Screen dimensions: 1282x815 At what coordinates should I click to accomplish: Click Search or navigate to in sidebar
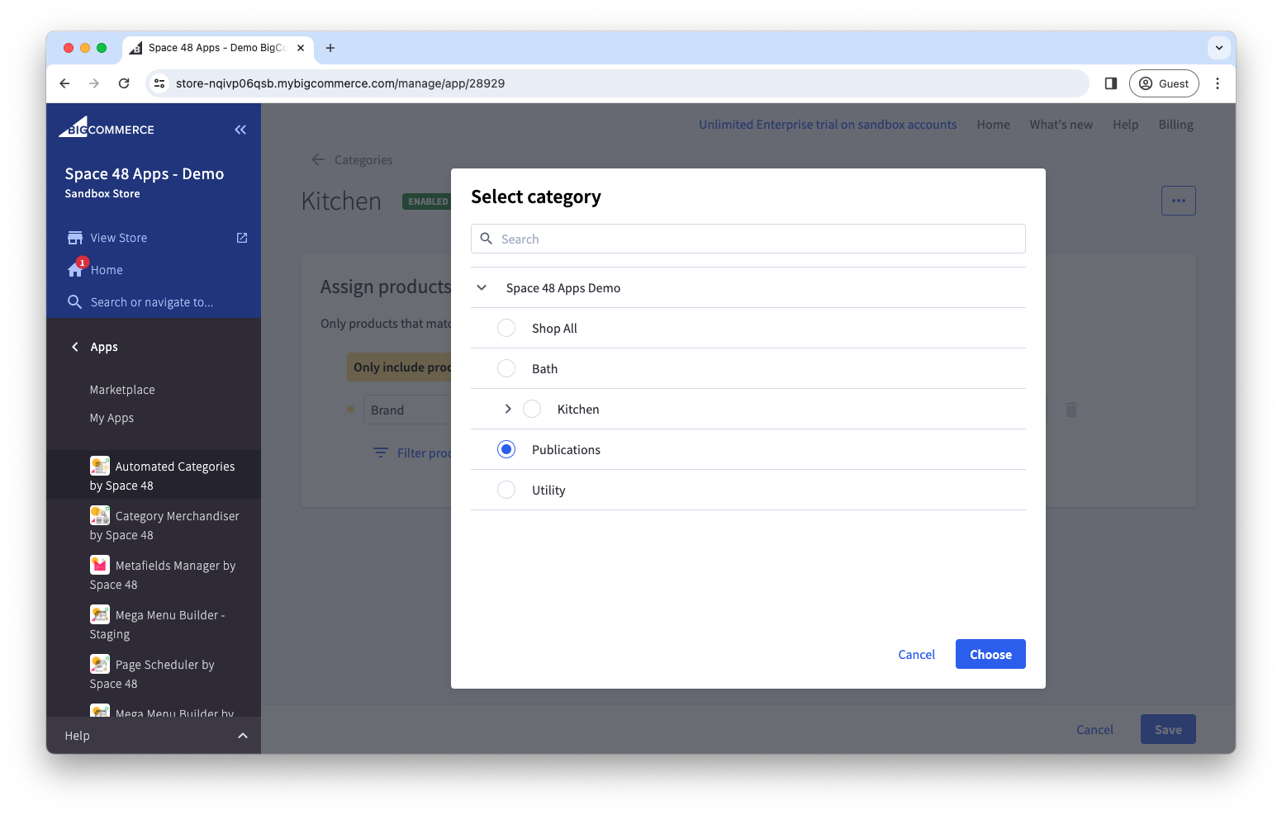pyautogui.click(x=152, y=302)
